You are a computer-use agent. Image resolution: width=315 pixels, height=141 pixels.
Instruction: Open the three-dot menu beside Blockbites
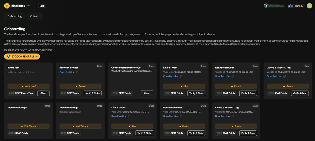pyautogui.click(x=28, y=6)
